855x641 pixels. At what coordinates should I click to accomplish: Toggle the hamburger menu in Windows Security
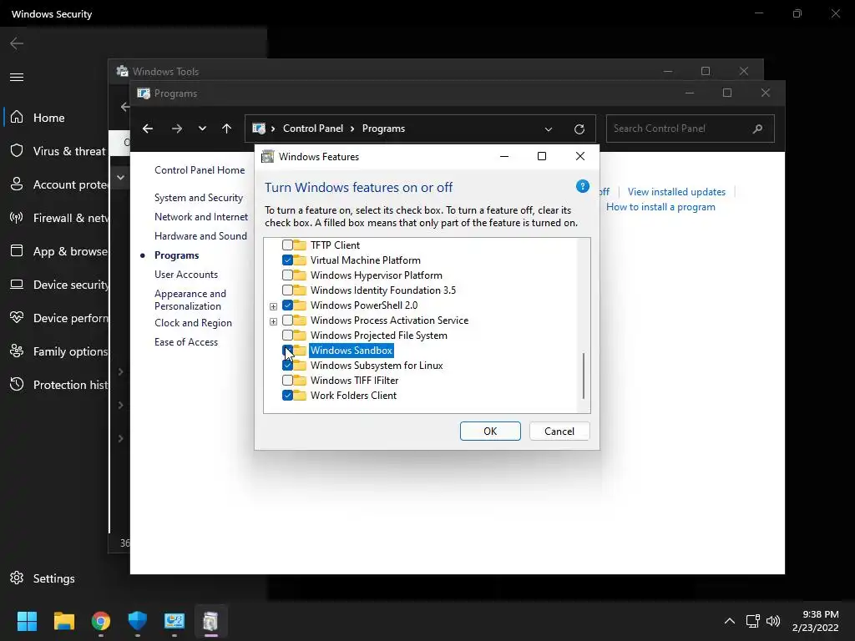pyautogui.click(x=17, y=77)
